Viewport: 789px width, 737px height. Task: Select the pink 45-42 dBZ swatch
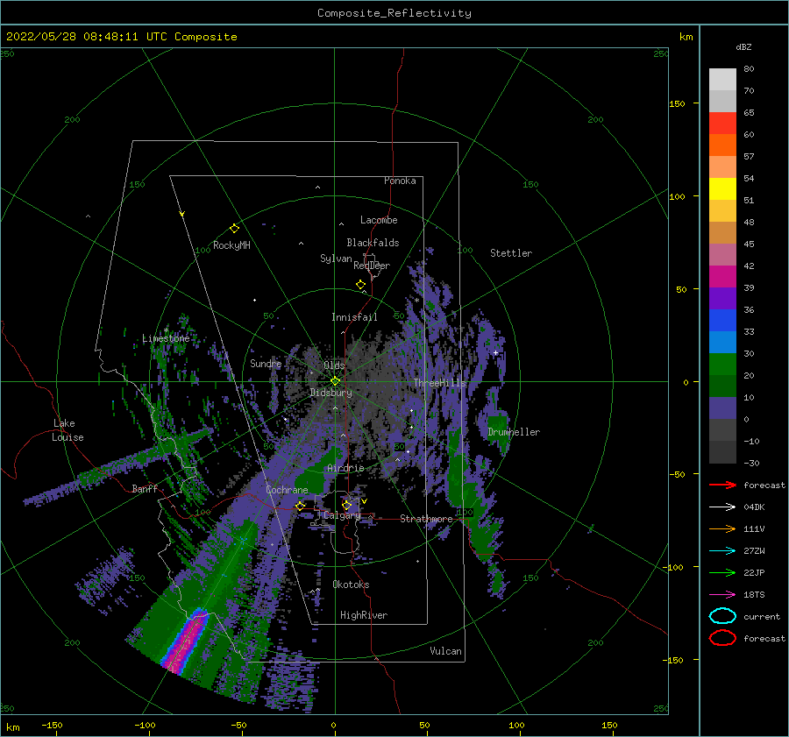(722, 254)
